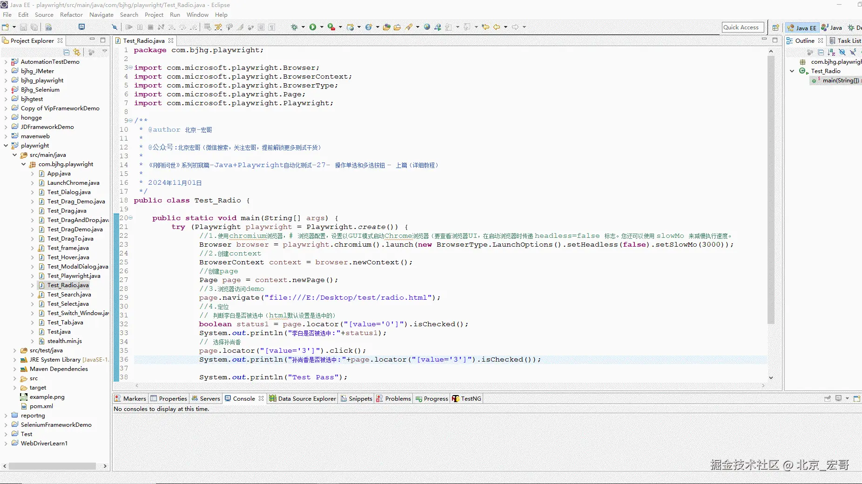The width and height of the screenshot is (862, 484).
Task: Click Collapse All in Project Explorer
Action: pos(67,52)
